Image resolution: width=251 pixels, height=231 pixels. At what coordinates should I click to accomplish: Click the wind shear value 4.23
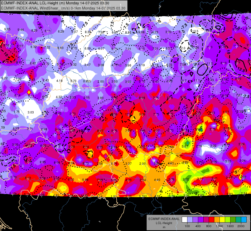[155, 32]
